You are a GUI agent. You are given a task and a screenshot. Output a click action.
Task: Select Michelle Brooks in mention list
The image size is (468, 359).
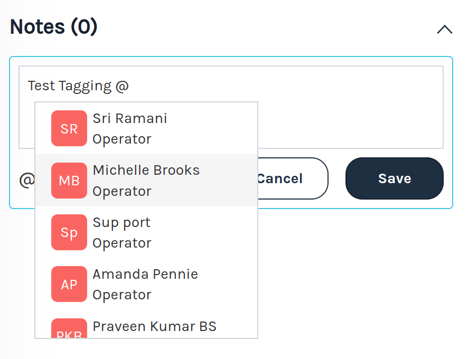click(x=146, y=170)
